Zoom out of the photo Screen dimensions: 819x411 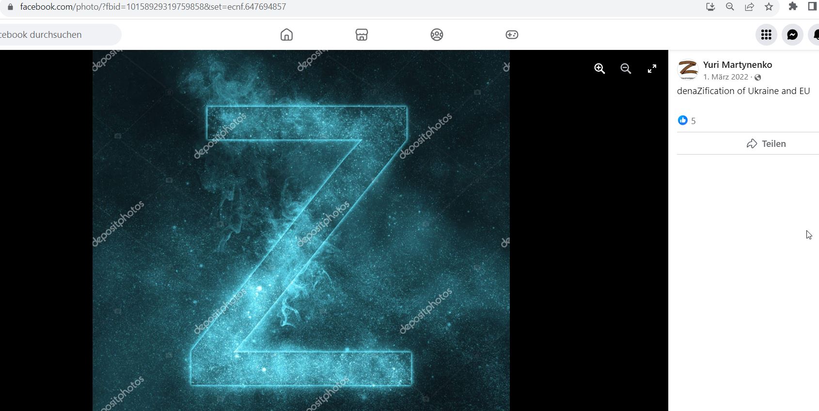pos(626,68)
